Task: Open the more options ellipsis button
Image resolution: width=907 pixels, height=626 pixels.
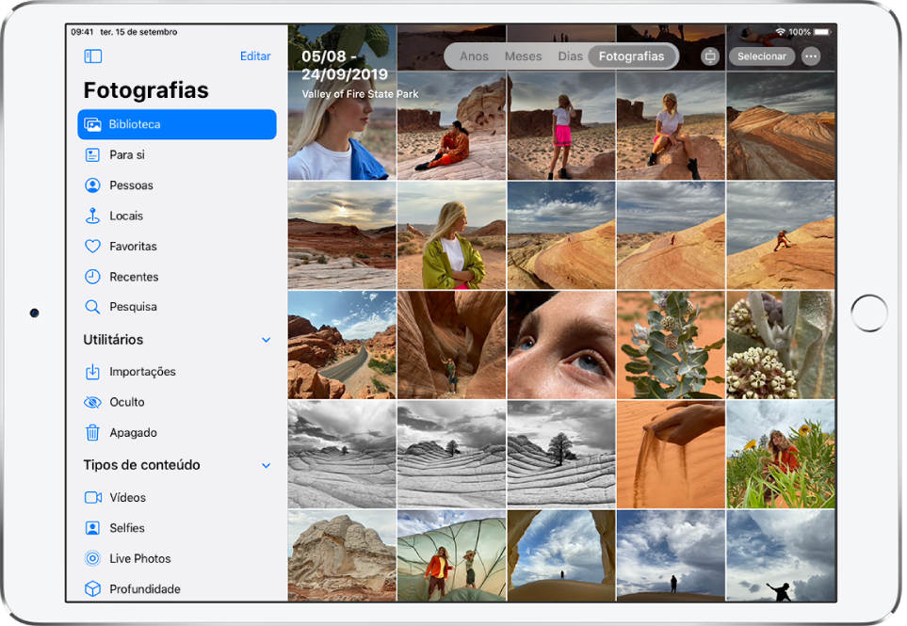Action: coord(811,56)
